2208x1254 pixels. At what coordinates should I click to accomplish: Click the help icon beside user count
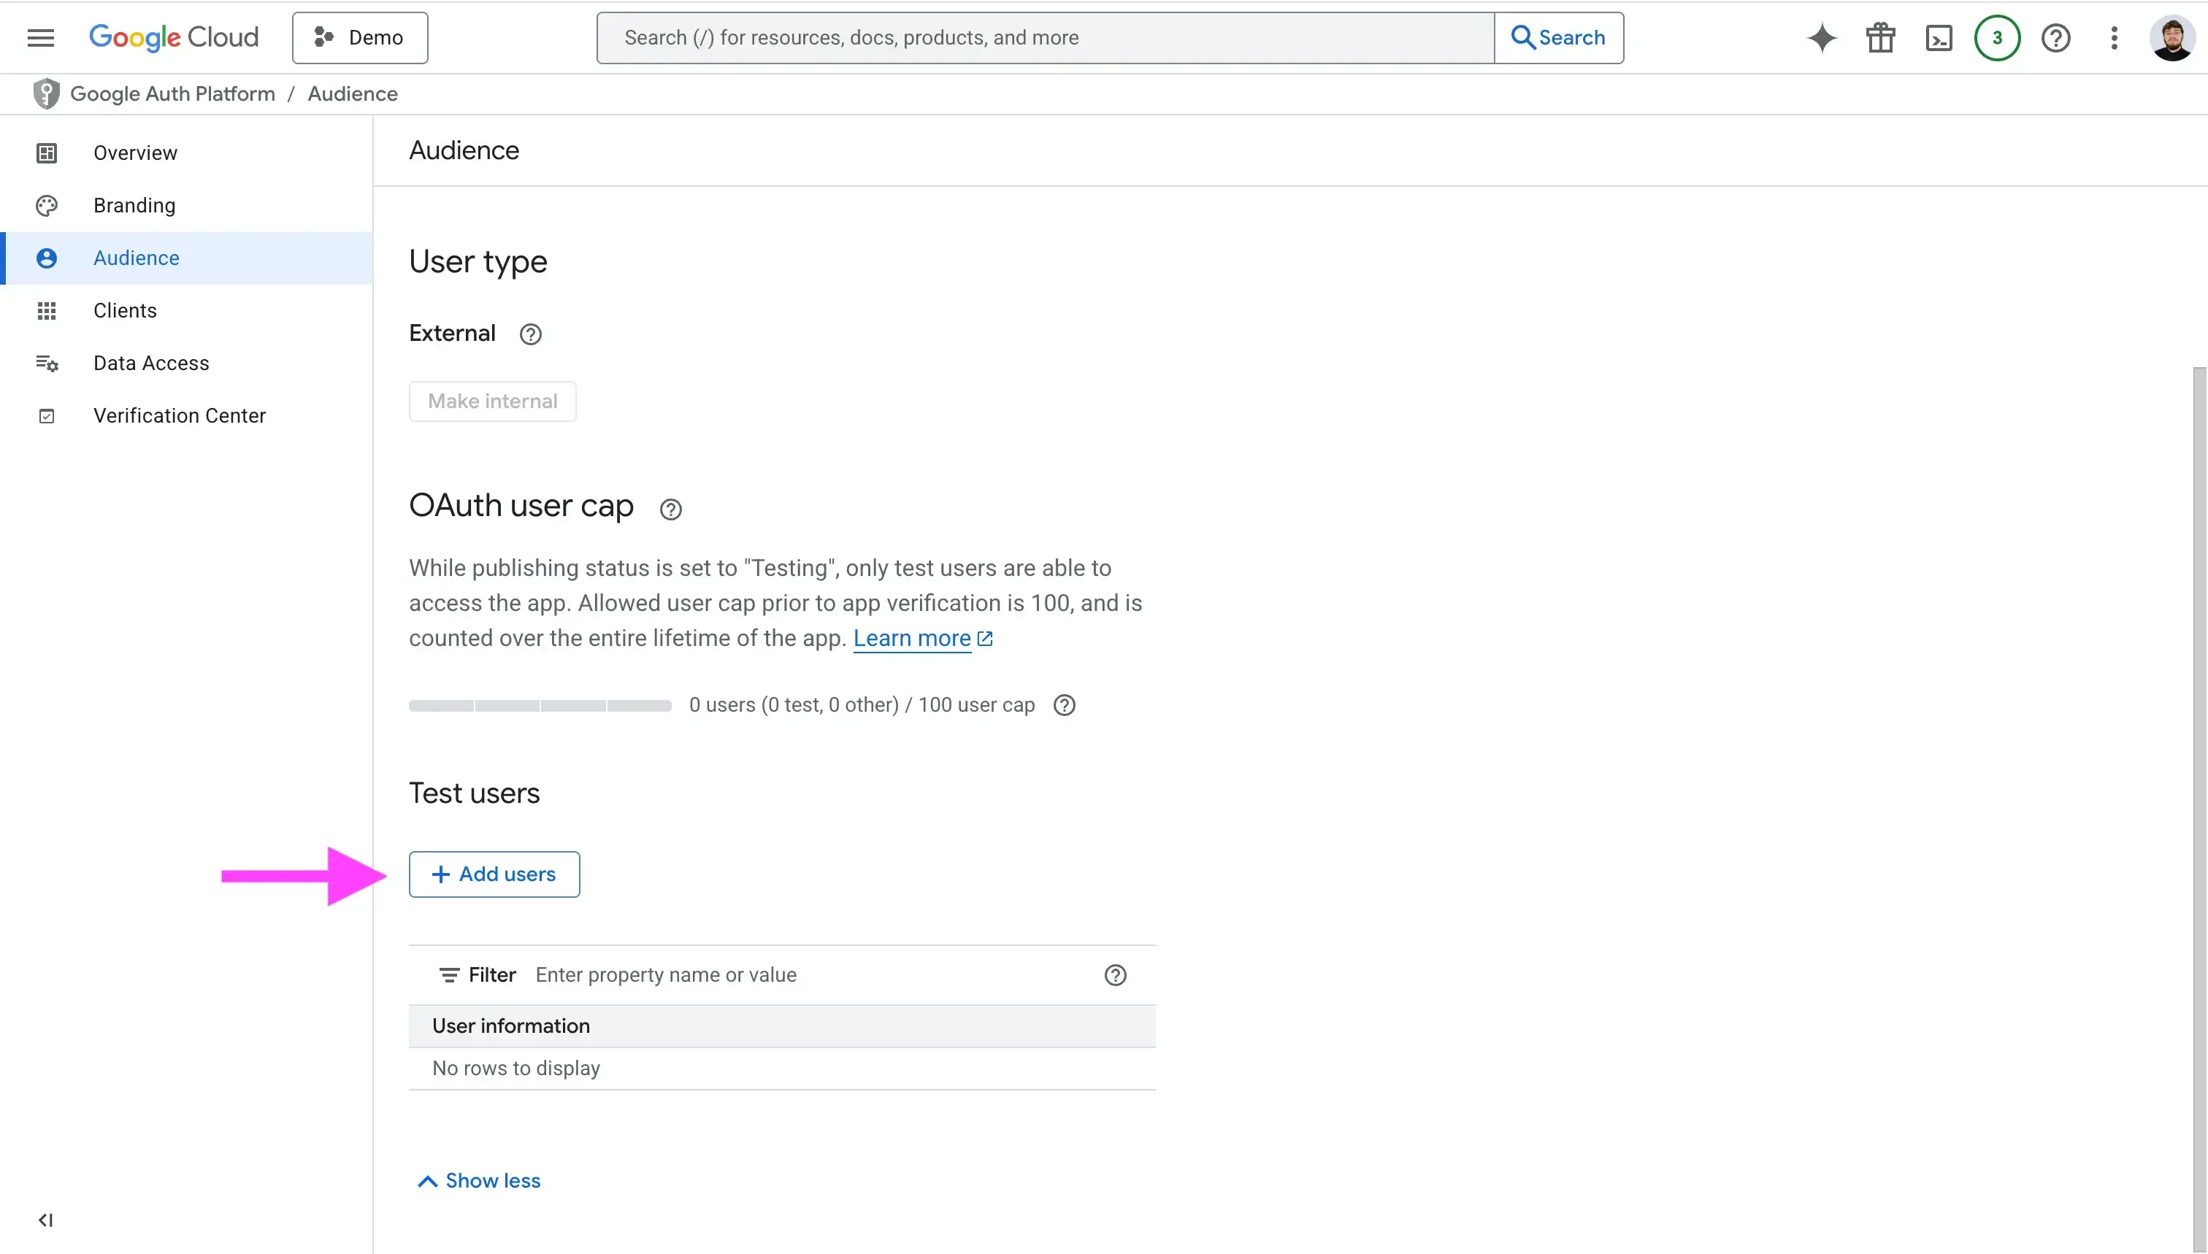(1065, 704)
